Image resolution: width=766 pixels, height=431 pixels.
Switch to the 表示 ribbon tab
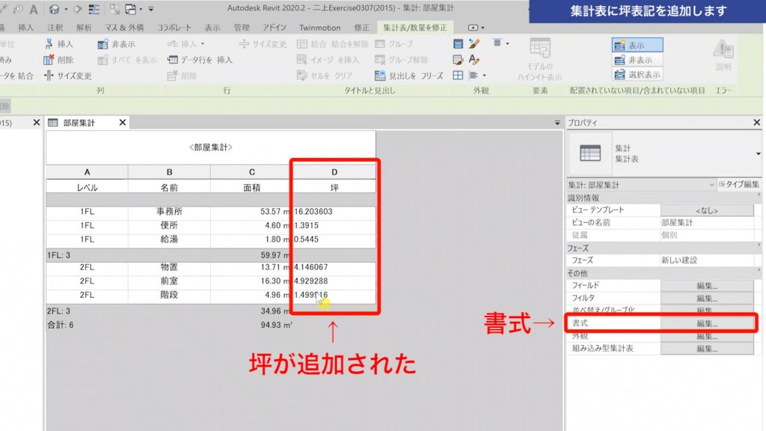point(212,25)
